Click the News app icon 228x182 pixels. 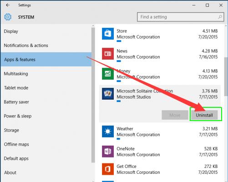coord(108,54)
